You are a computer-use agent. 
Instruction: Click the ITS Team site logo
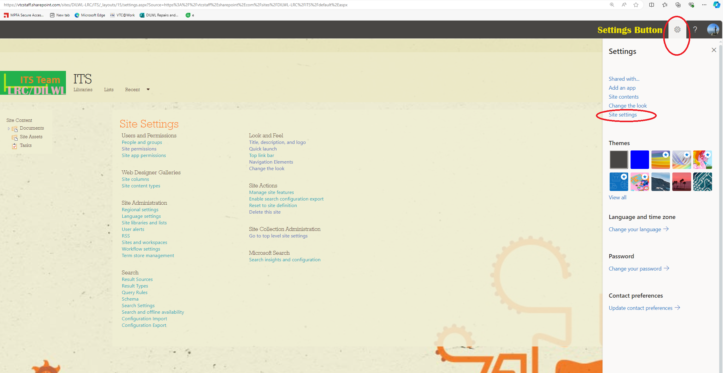tap(33, 83)
